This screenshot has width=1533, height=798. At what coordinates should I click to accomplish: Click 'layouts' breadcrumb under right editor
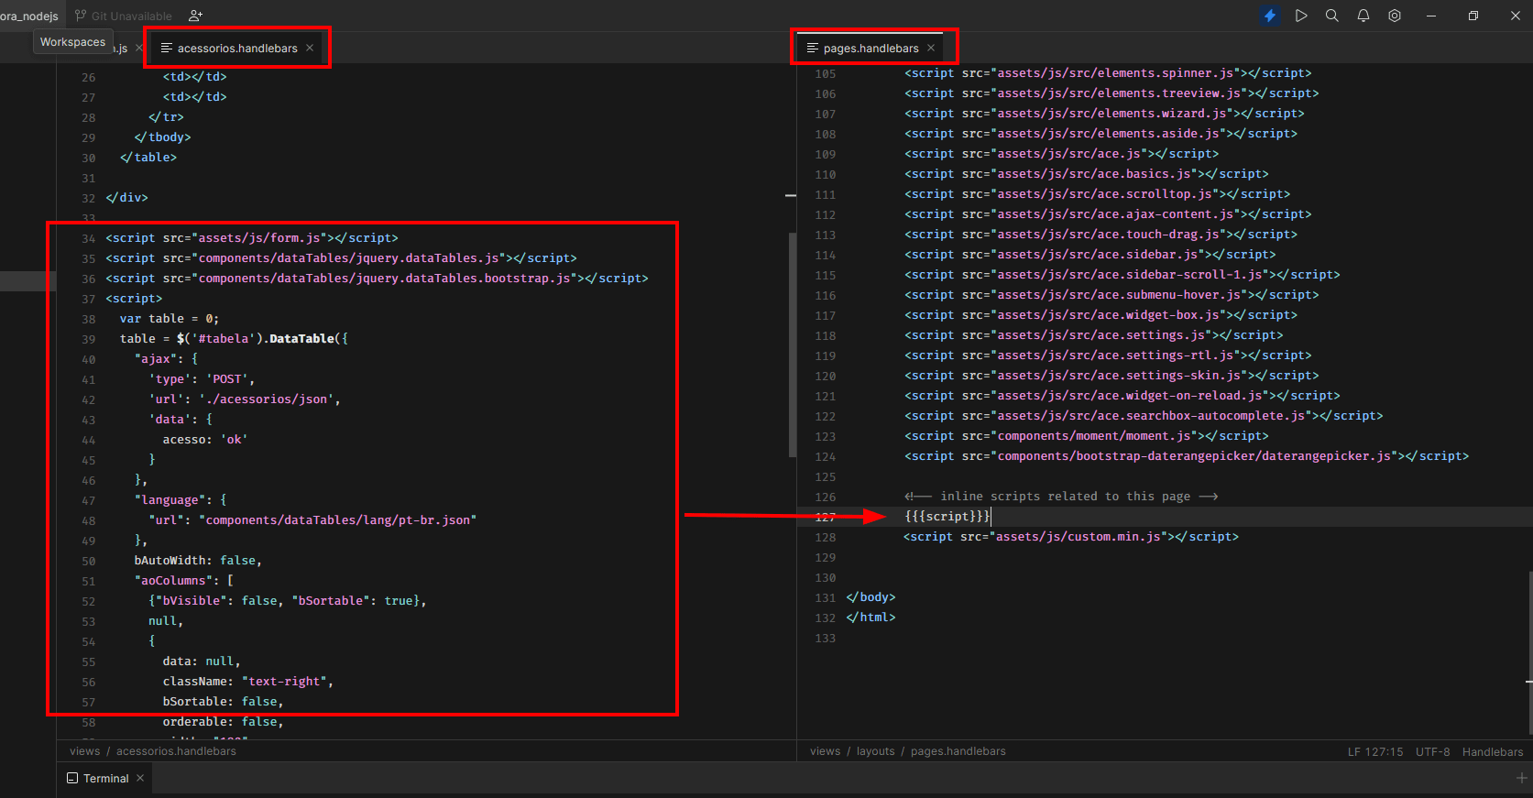tap(875, 750)
